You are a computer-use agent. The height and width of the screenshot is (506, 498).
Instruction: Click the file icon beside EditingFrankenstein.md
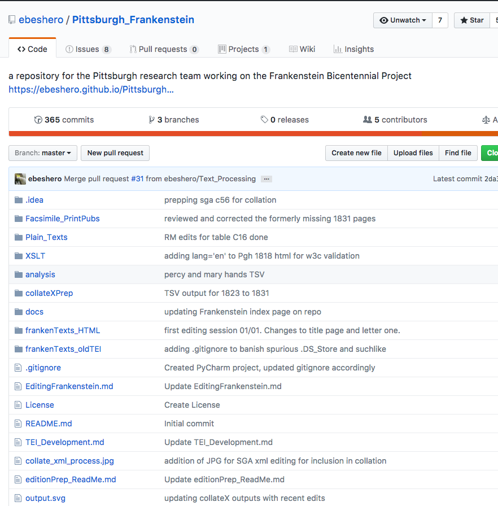point(18,387)
